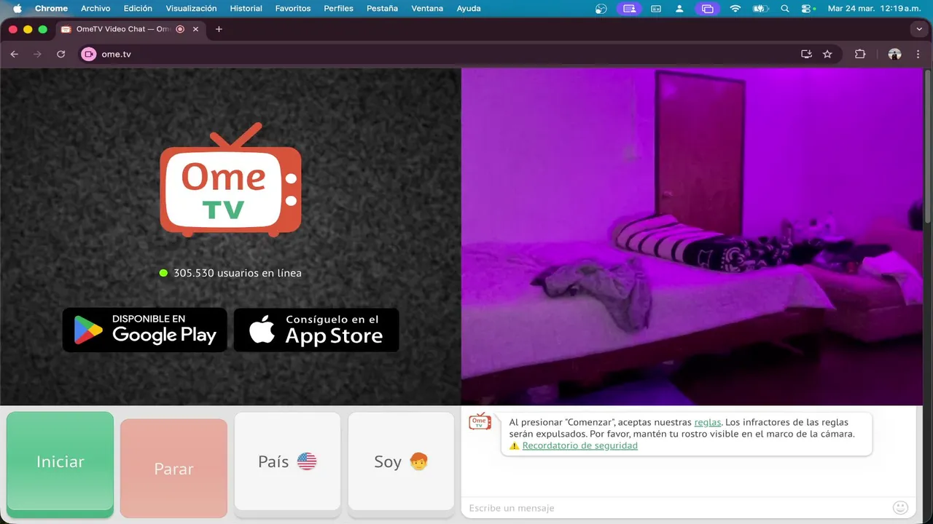Open the Visualización menu
This screenshot has width=933, height=524.
(191, 9)
